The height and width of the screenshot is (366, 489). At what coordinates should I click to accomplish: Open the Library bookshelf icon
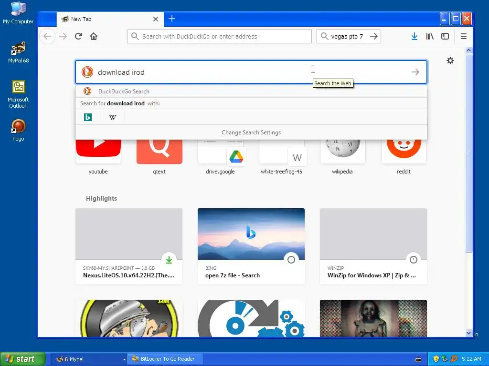(x=430, y=36)
